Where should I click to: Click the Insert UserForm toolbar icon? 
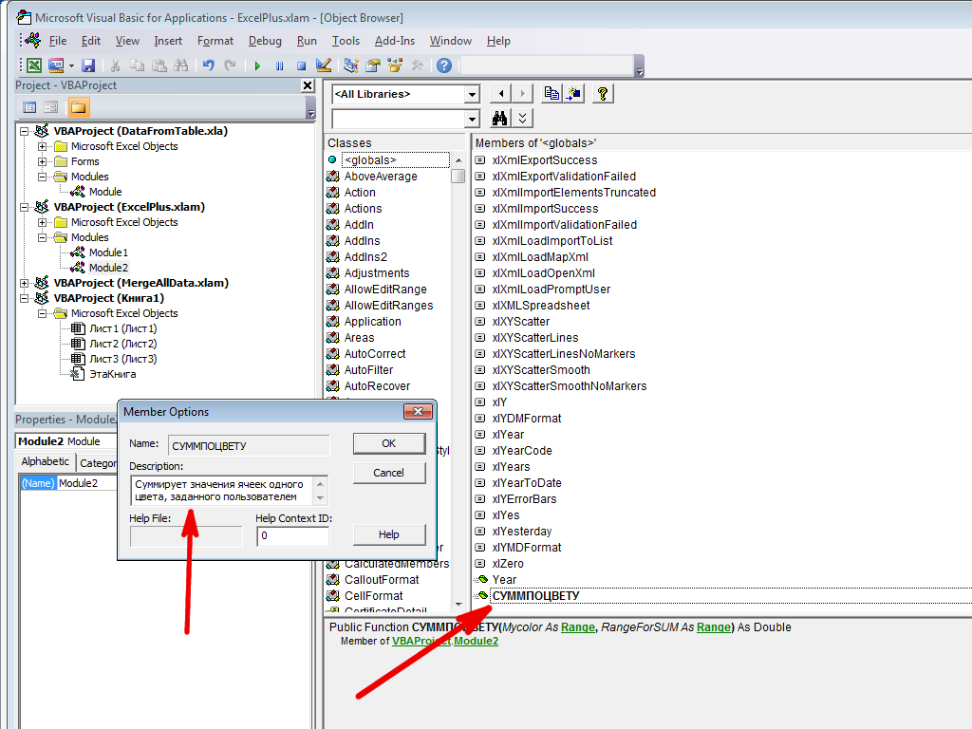pos(56,65)
